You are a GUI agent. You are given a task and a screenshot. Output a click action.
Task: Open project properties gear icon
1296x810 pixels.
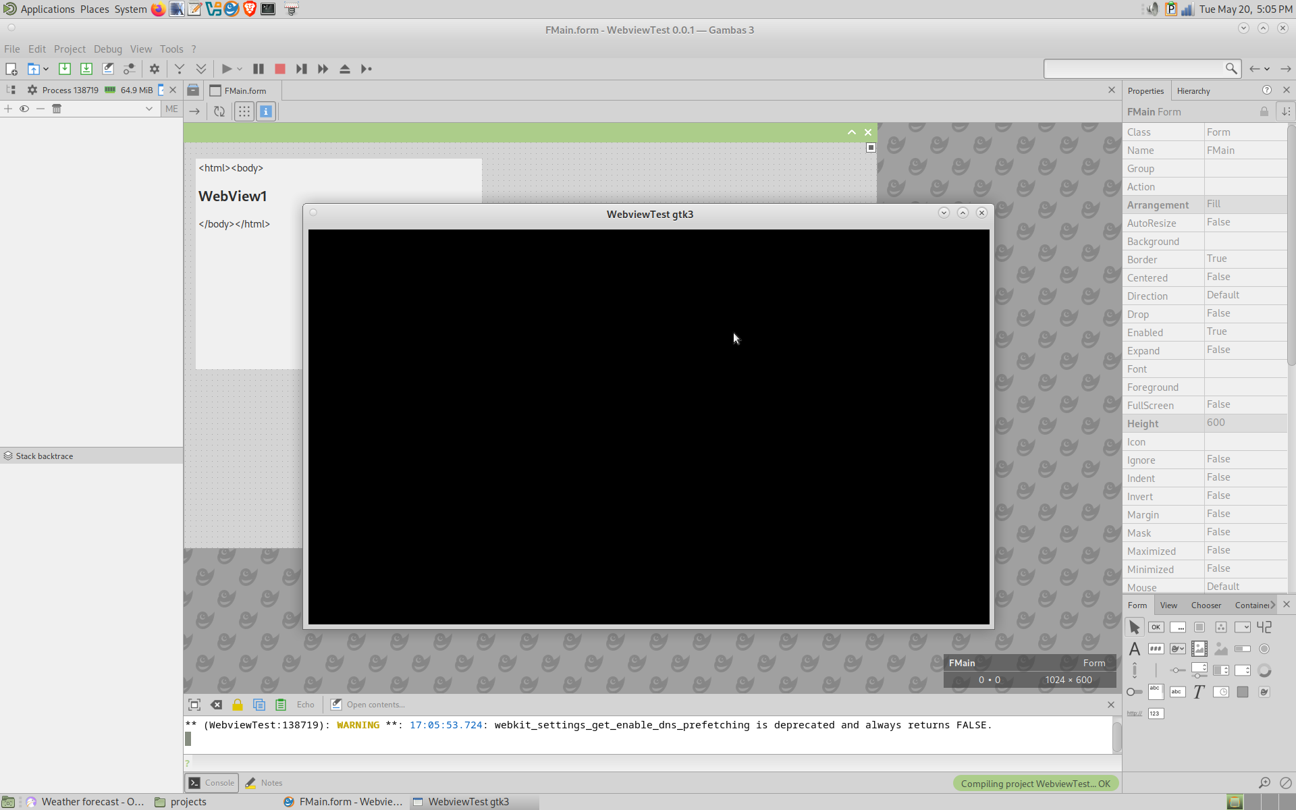(155, 69)
